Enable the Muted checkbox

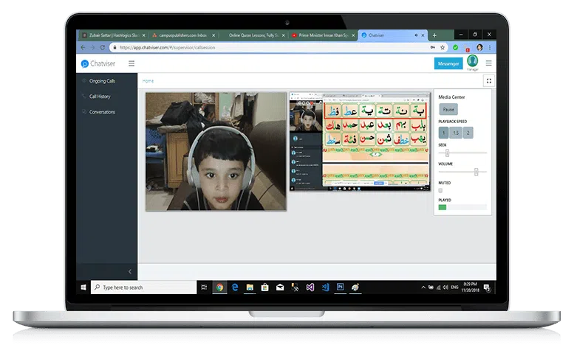(x=441, y=191)
